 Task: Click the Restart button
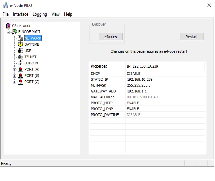click(x=192, y=37)
